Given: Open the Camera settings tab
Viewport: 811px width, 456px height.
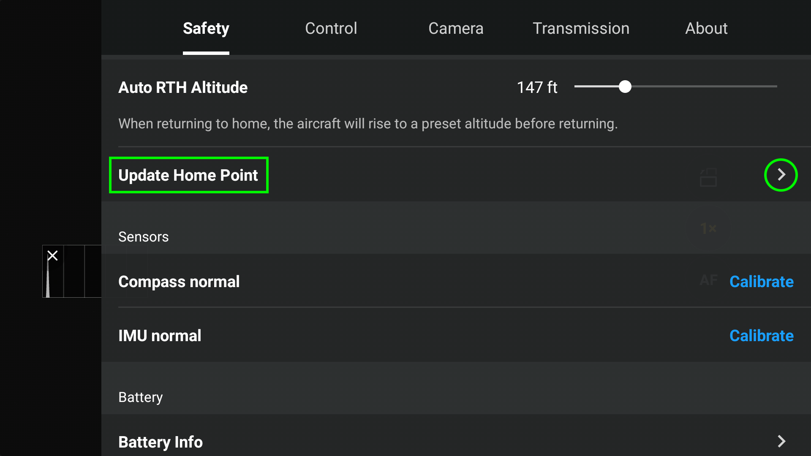Looking at the screenshot, I should 456,28.
